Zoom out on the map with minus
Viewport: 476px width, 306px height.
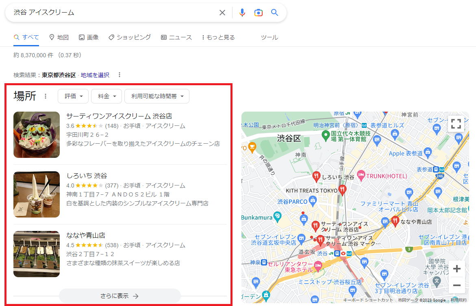[x=456, y=285]
